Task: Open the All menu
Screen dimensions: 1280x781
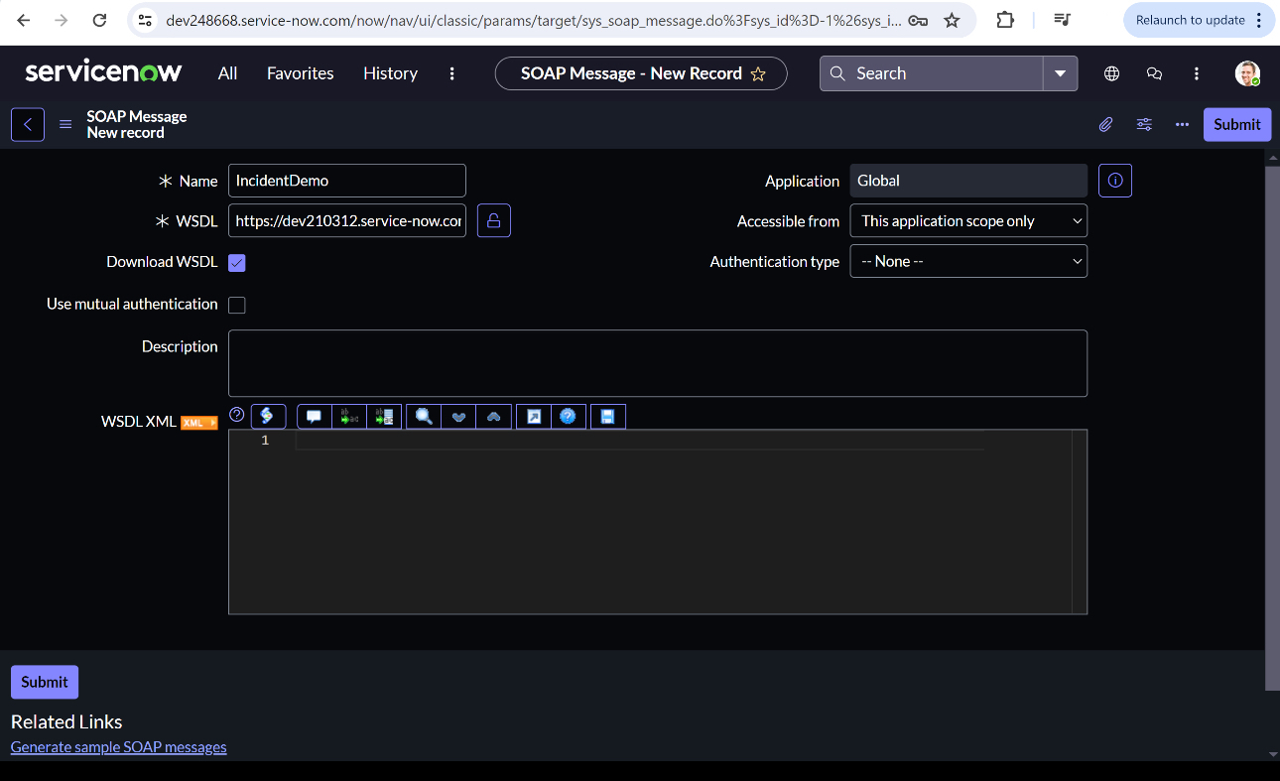Action: coord(227,73)
